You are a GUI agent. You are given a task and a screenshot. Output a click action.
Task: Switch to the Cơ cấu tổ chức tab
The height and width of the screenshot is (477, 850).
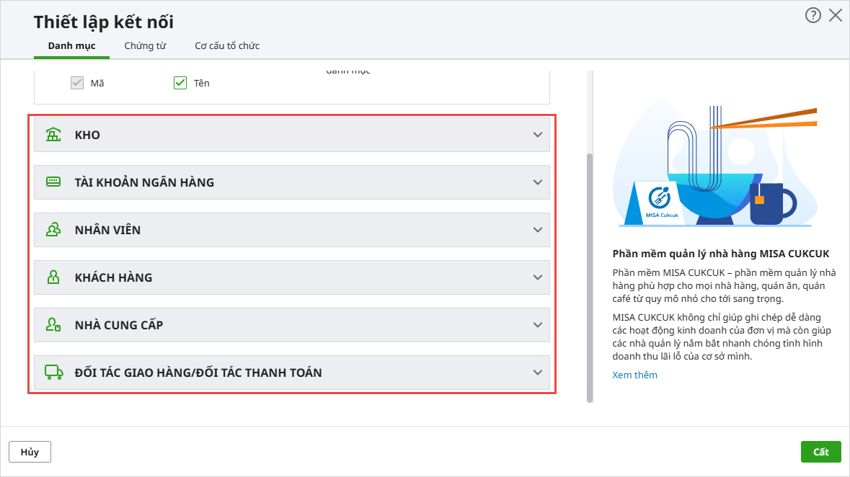(227, 46)
